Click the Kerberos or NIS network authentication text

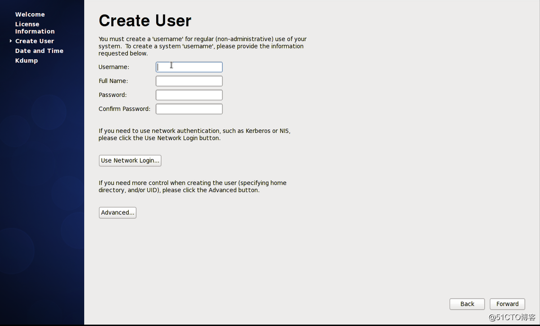195,134
